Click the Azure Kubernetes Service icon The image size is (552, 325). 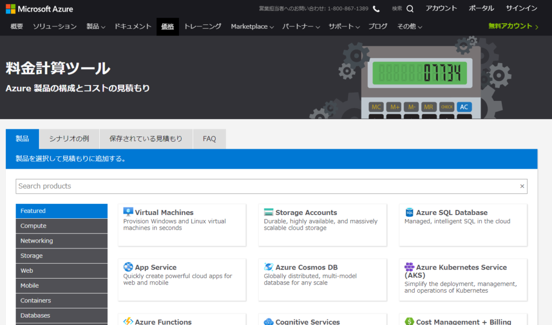coord(409,267)
